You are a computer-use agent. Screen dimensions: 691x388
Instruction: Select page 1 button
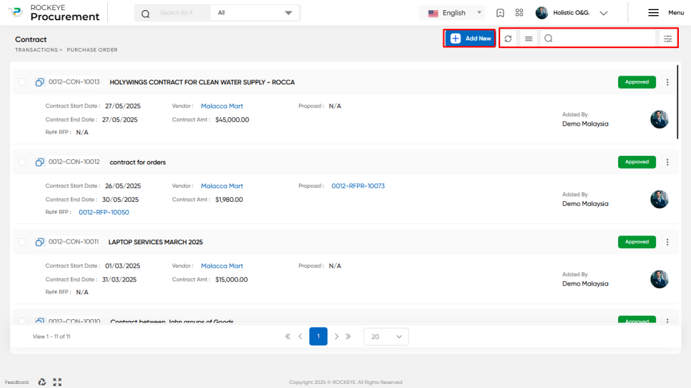319,337
